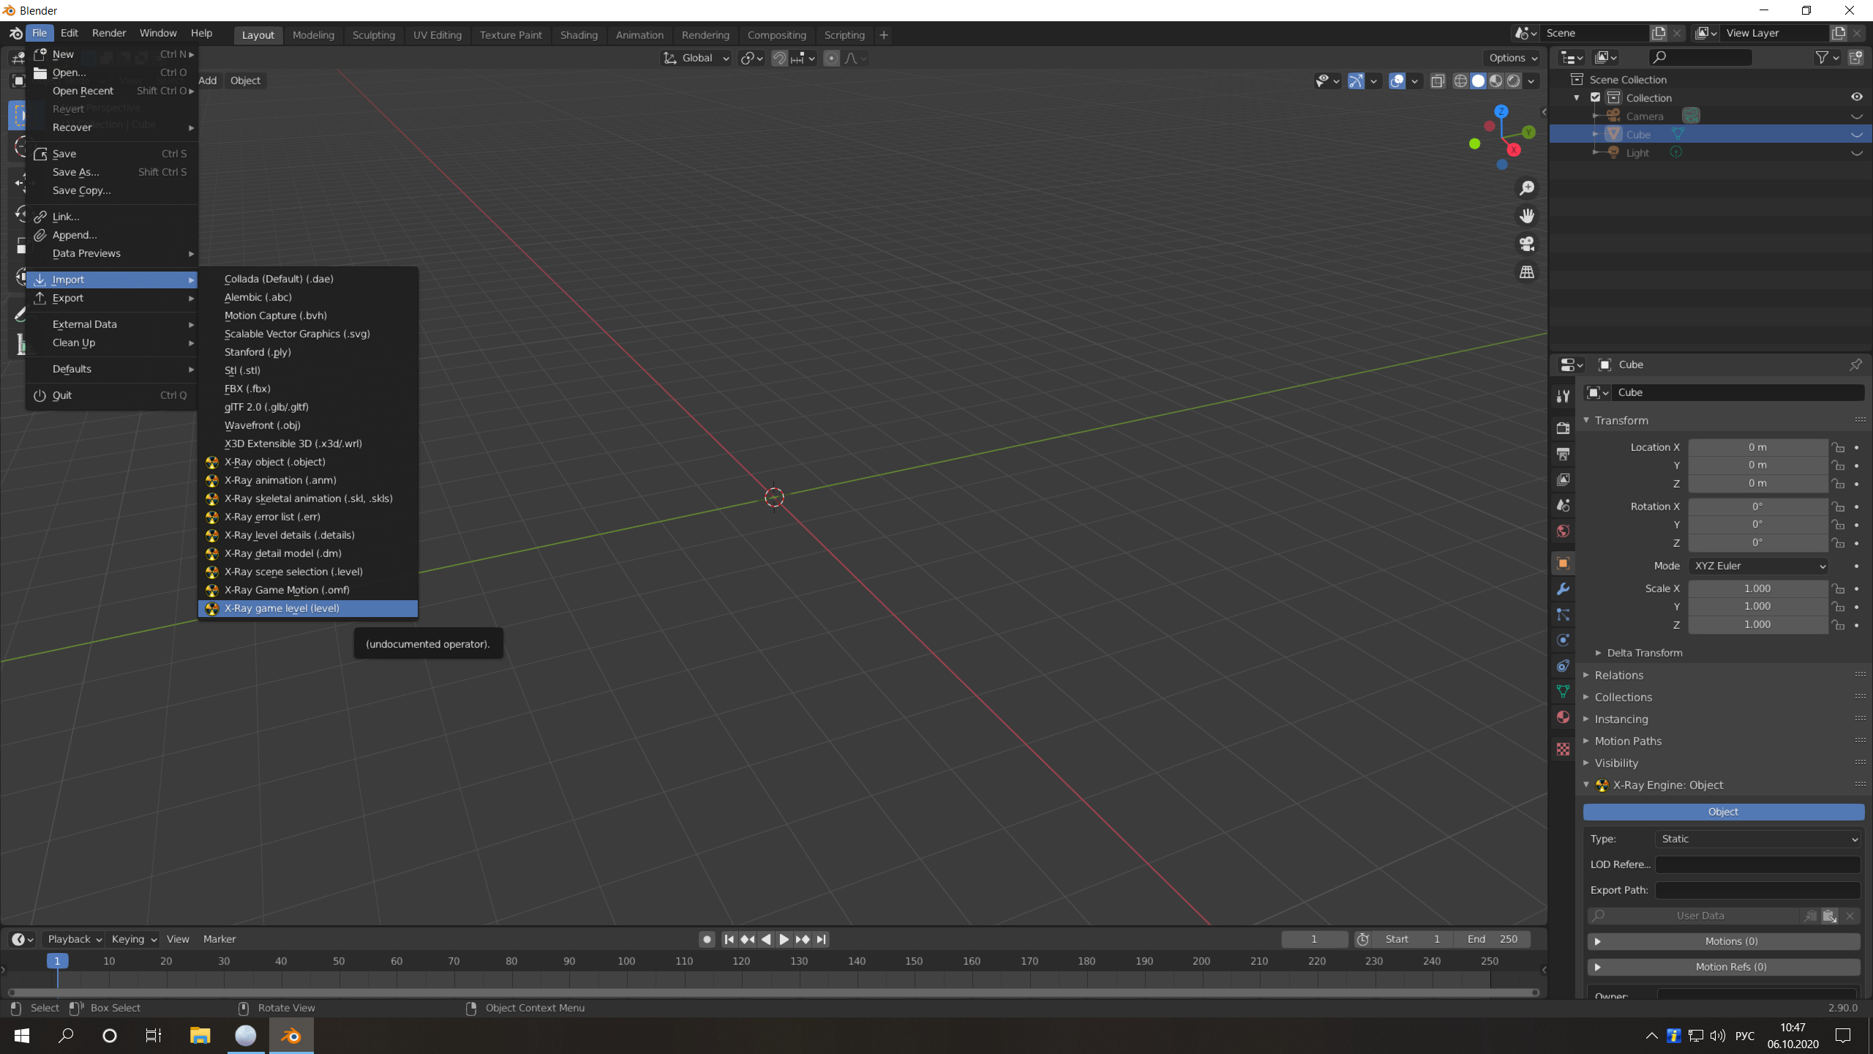Open the Object properties tab icon
The height and width of the screenshot is (1054, 1873).
1564,563
